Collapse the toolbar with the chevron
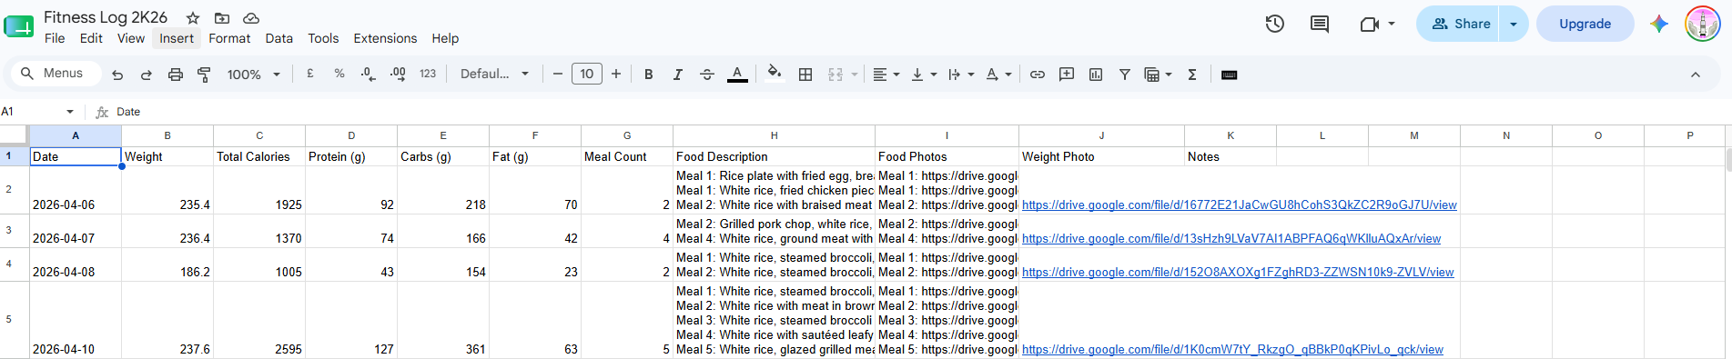Viewport: 1732px width, 359px height. pos(1696,75)
